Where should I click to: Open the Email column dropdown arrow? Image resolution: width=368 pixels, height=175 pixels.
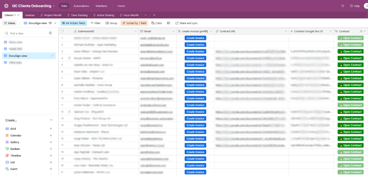click(173, 31)
